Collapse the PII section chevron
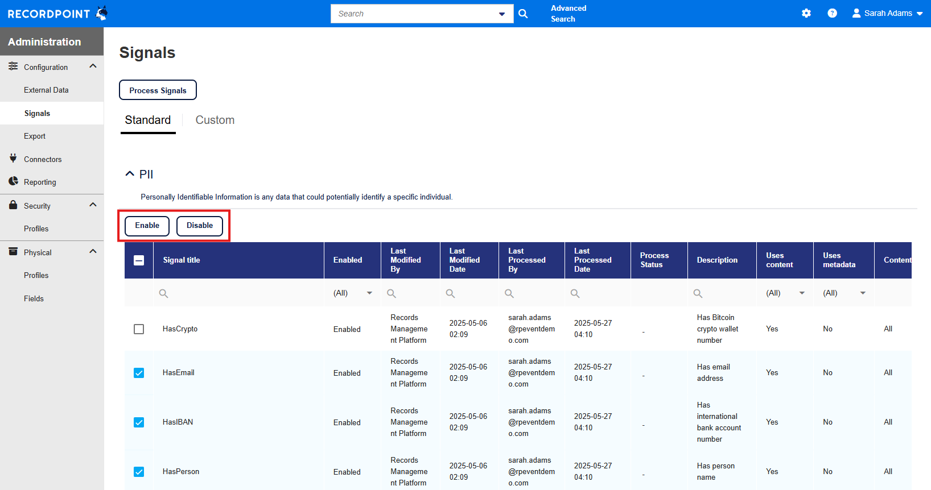 tap(130, 174)
